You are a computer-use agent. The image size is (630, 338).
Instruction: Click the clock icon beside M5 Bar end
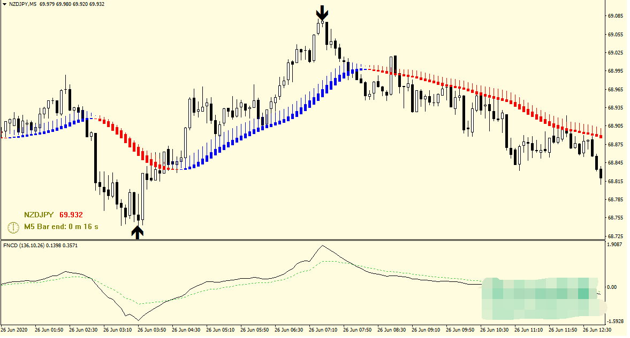pos(13,227)
